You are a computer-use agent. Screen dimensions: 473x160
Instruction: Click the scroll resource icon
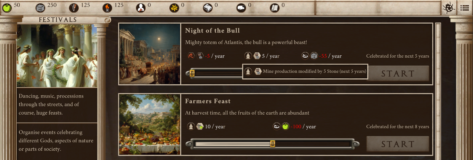pyautogui.click(x=274, y=8)
